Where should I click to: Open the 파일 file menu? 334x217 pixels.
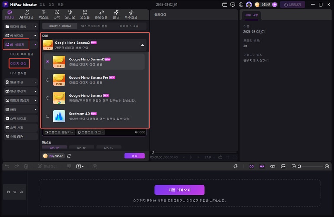(42, 4)
